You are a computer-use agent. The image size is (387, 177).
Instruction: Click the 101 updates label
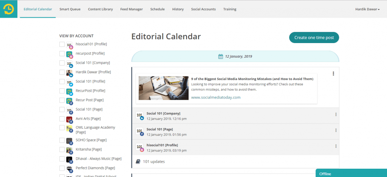click(154, 162)
